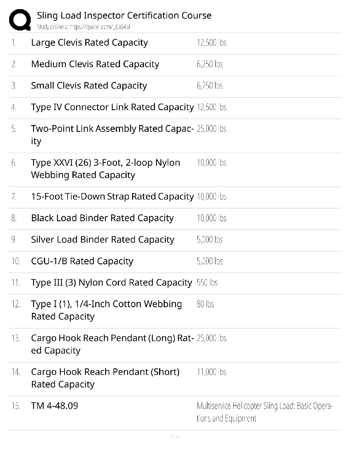
Task: Click the Black Load Binder term
Action: (102, 218)
